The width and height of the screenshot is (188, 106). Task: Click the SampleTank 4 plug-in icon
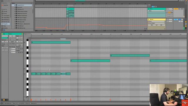click(x=16, y=5)
